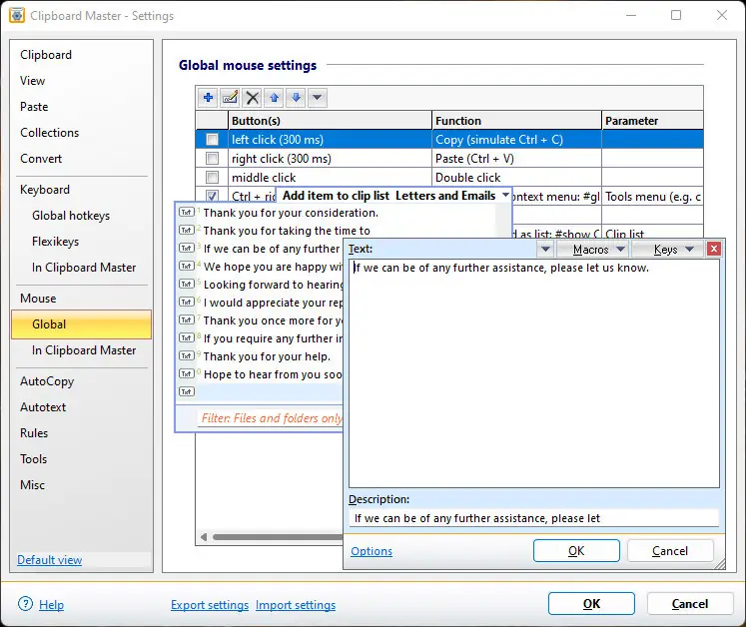Click the Options link in text editor

tap(372, 551)
